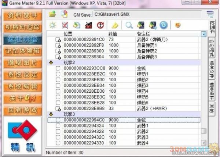Click the red circular refresh icon
The width and height of the screenshot is (220, 157).
tap(99, 25)
